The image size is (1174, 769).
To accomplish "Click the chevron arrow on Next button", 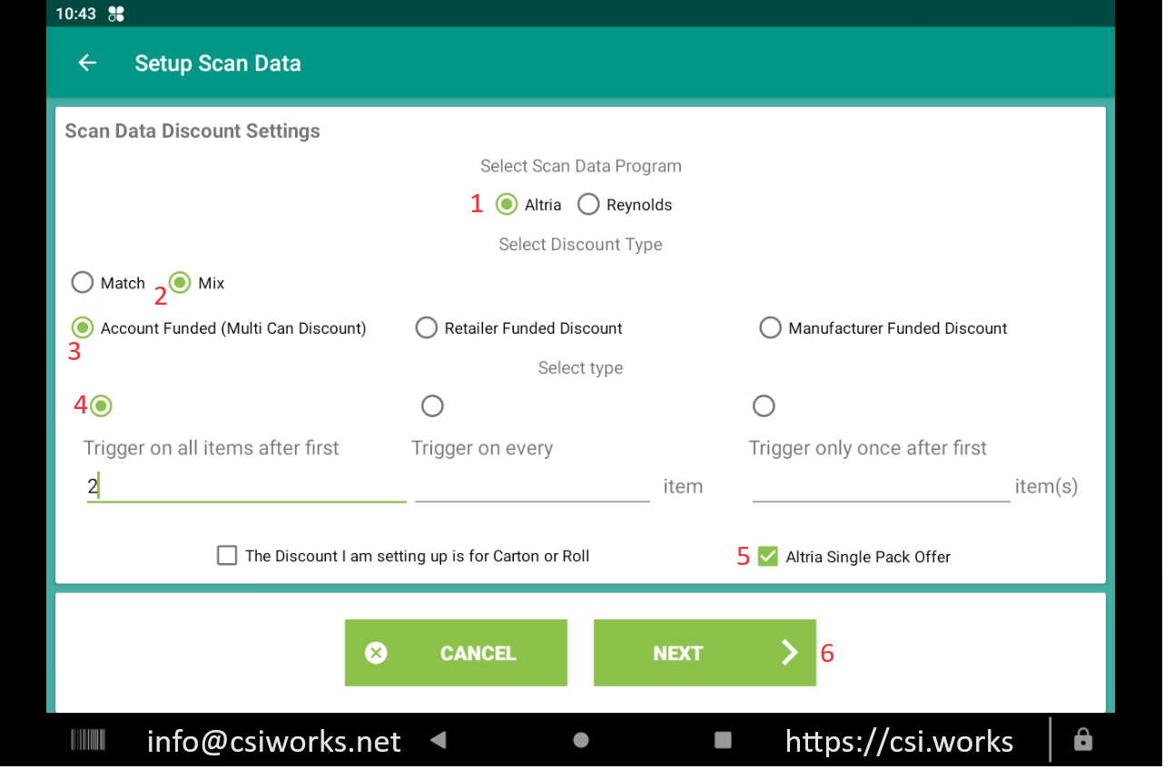I will [789, 653].
